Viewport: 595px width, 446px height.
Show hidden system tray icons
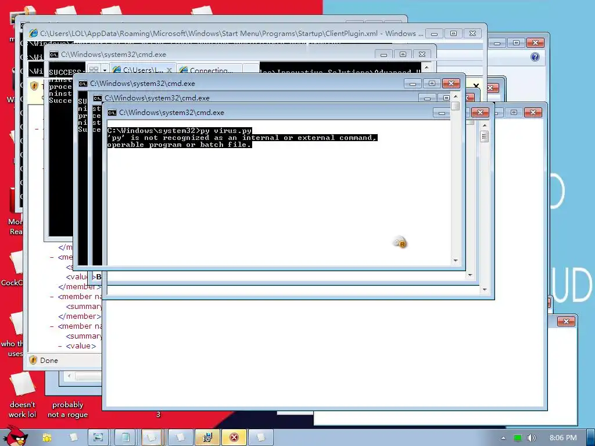click(503, 438)
